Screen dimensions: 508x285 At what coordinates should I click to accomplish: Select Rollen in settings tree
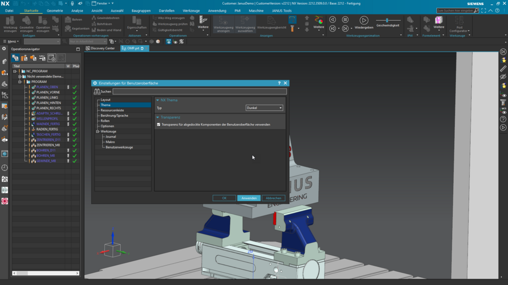point(105,121)
